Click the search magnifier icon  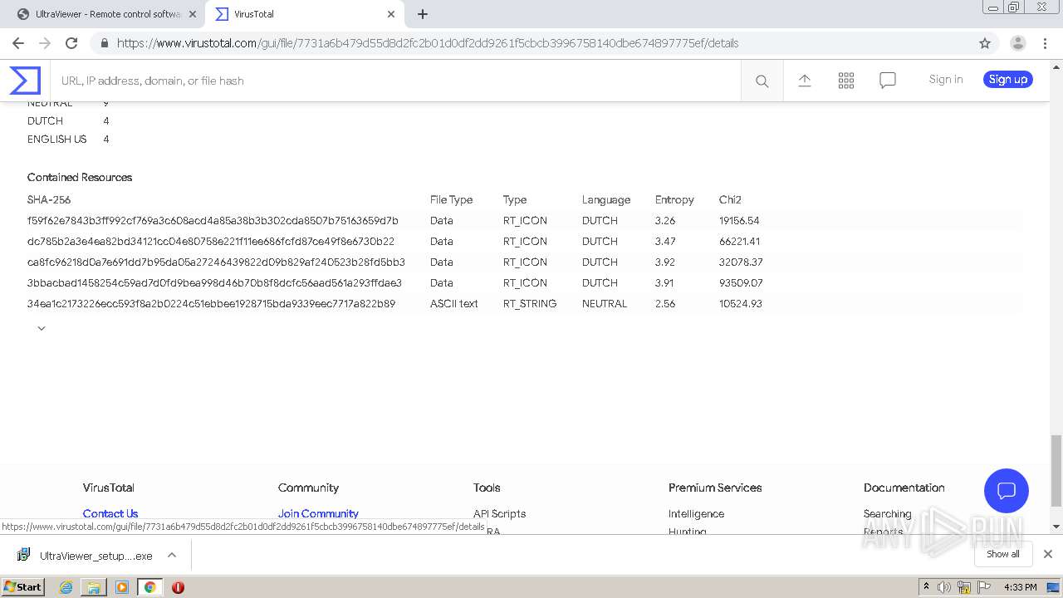click(762, 81)
